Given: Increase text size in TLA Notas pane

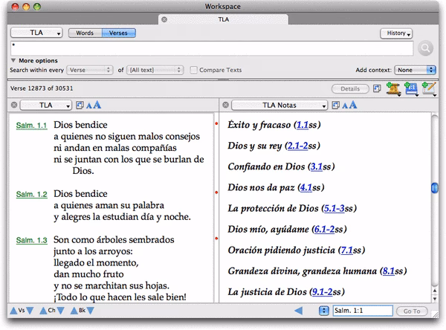Looking at the screenshot, I should (x=352, y=105).
